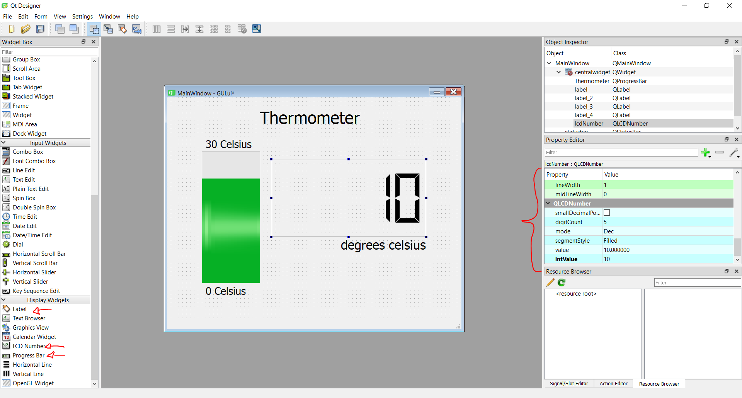Collapse the centralwidget tree node
This screenshot has width=742, height=398.
(x=558, y=72)
